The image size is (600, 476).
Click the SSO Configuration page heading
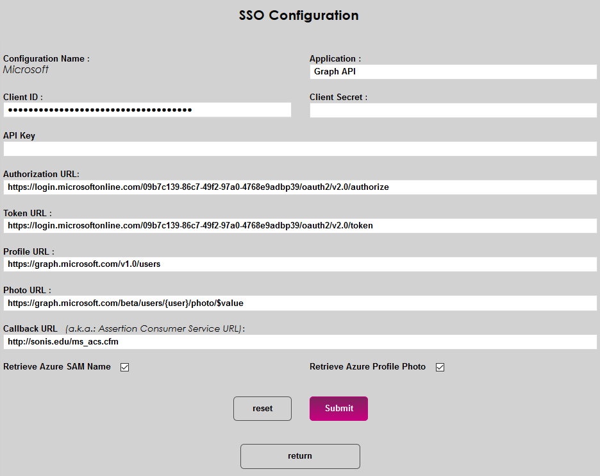(x=299, y=15)
